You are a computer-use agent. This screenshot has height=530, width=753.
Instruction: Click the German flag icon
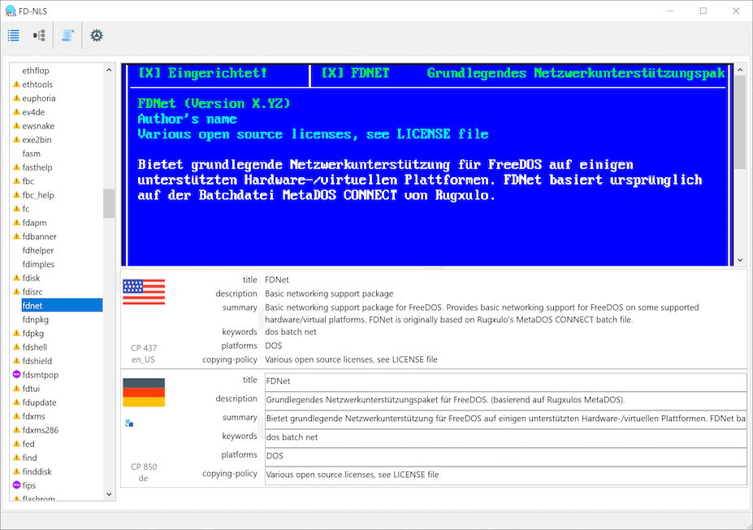pos(144,392)
